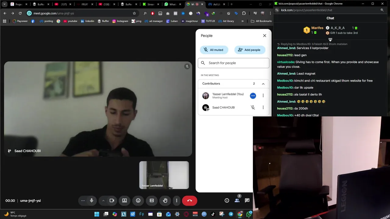Click the All muted button

click(x=214, y=50)
